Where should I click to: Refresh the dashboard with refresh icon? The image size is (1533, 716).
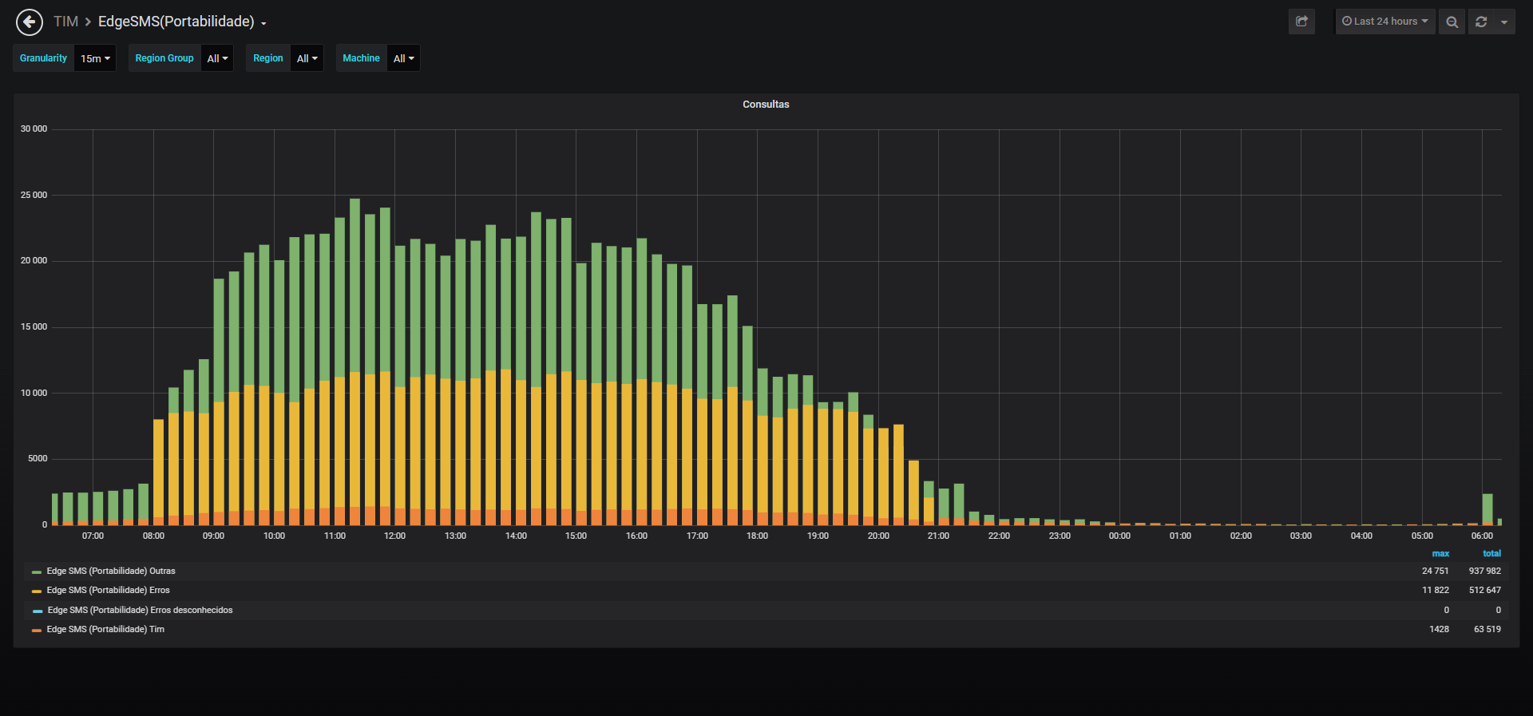coord(1481,22)
